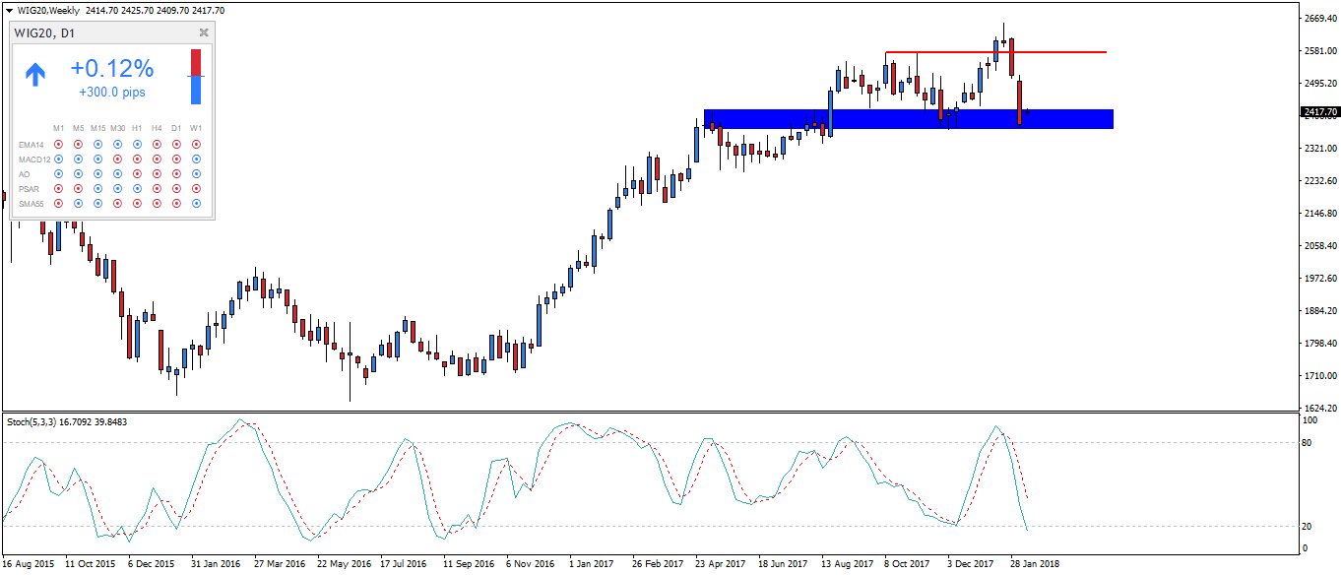The image size is (1341, 575).
Task: Click the M30 timeframe column header
Action: pos(117,128)
